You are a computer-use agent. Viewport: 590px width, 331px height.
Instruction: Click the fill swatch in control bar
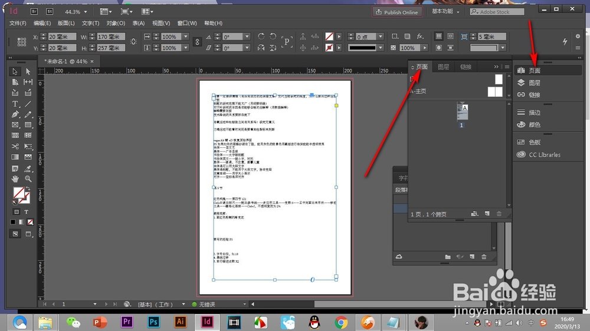[329, 37]
